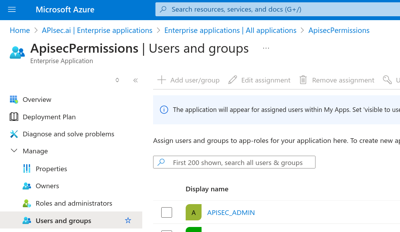Click the key icon in toolbar

pyautogui.click(x=387, y=80)
